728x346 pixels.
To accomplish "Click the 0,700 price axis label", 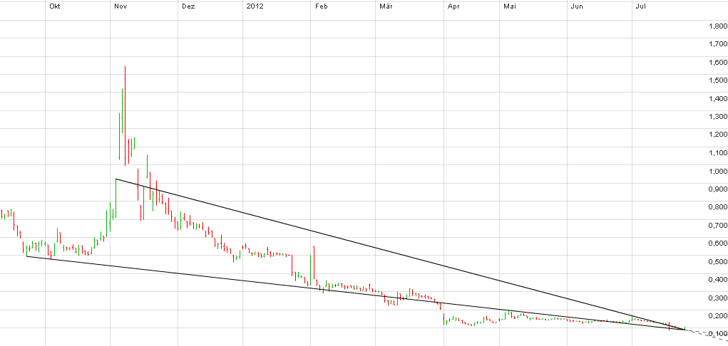I will click(x=718, y=225).
